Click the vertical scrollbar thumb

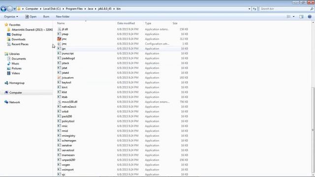tap(313, 130)
